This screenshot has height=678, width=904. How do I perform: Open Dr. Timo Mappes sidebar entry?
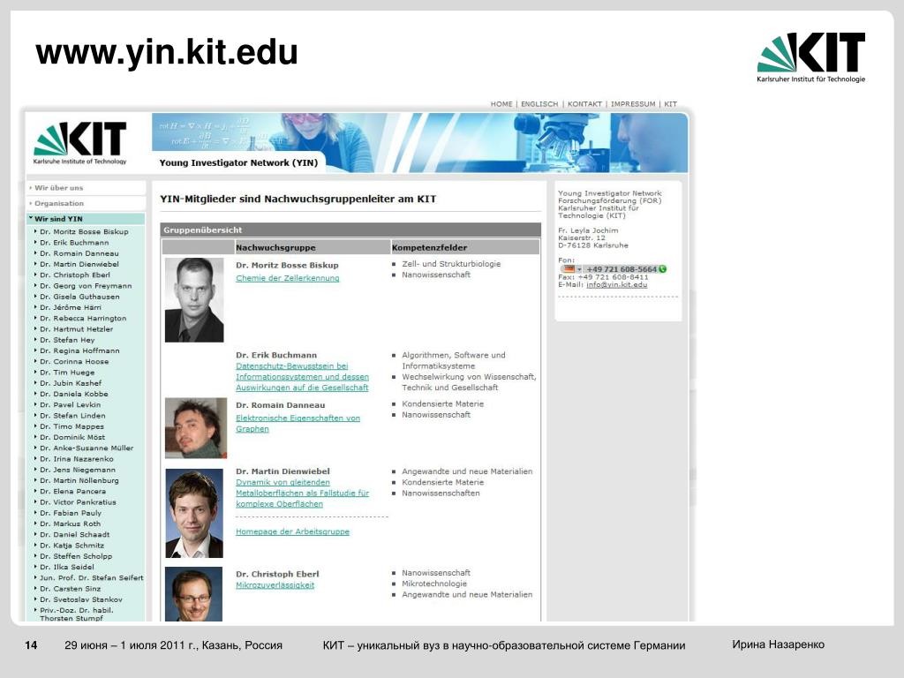pos(72,426)
